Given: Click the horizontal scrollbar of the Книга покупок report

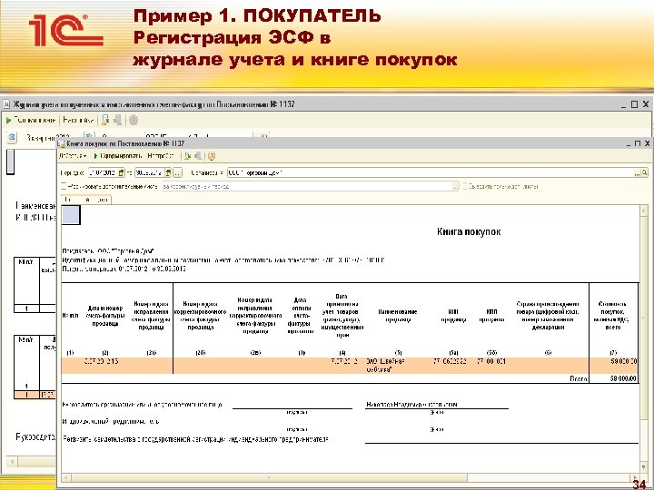Looking at the screenshot, I should (349, 477).
